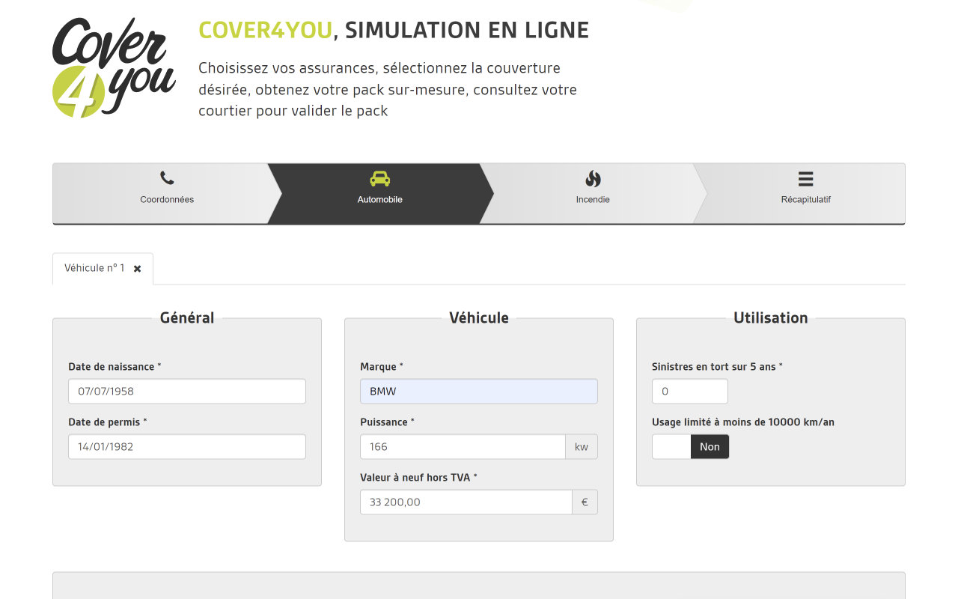
Task: Click the list icon for Récapitulatif
Action: pyautogui.click(x=805, y=178)
